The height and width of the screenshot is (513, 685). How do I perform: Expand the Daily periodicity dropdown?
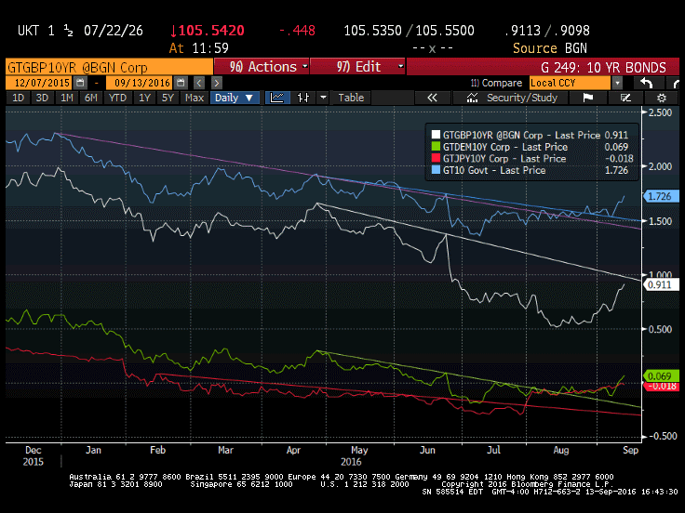click(x=236, y=98)
